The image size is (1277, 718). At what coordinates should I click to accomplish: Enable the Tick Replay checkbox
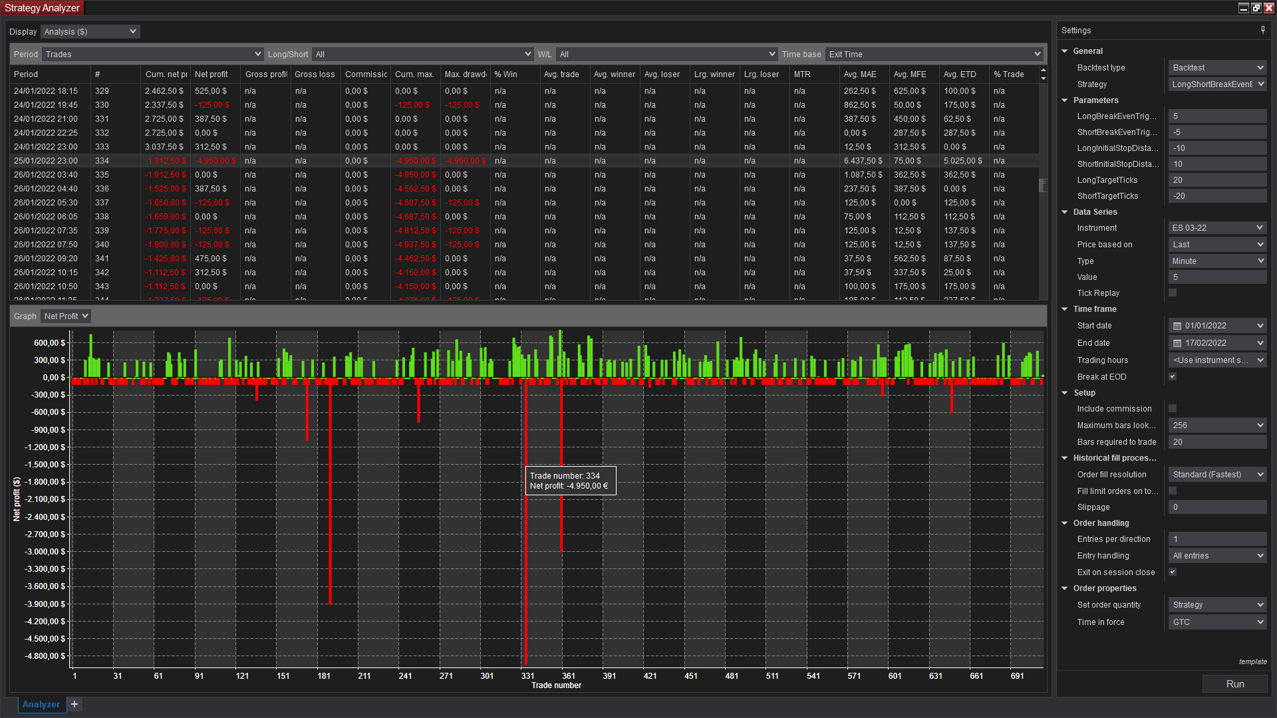click(1173, 293)
